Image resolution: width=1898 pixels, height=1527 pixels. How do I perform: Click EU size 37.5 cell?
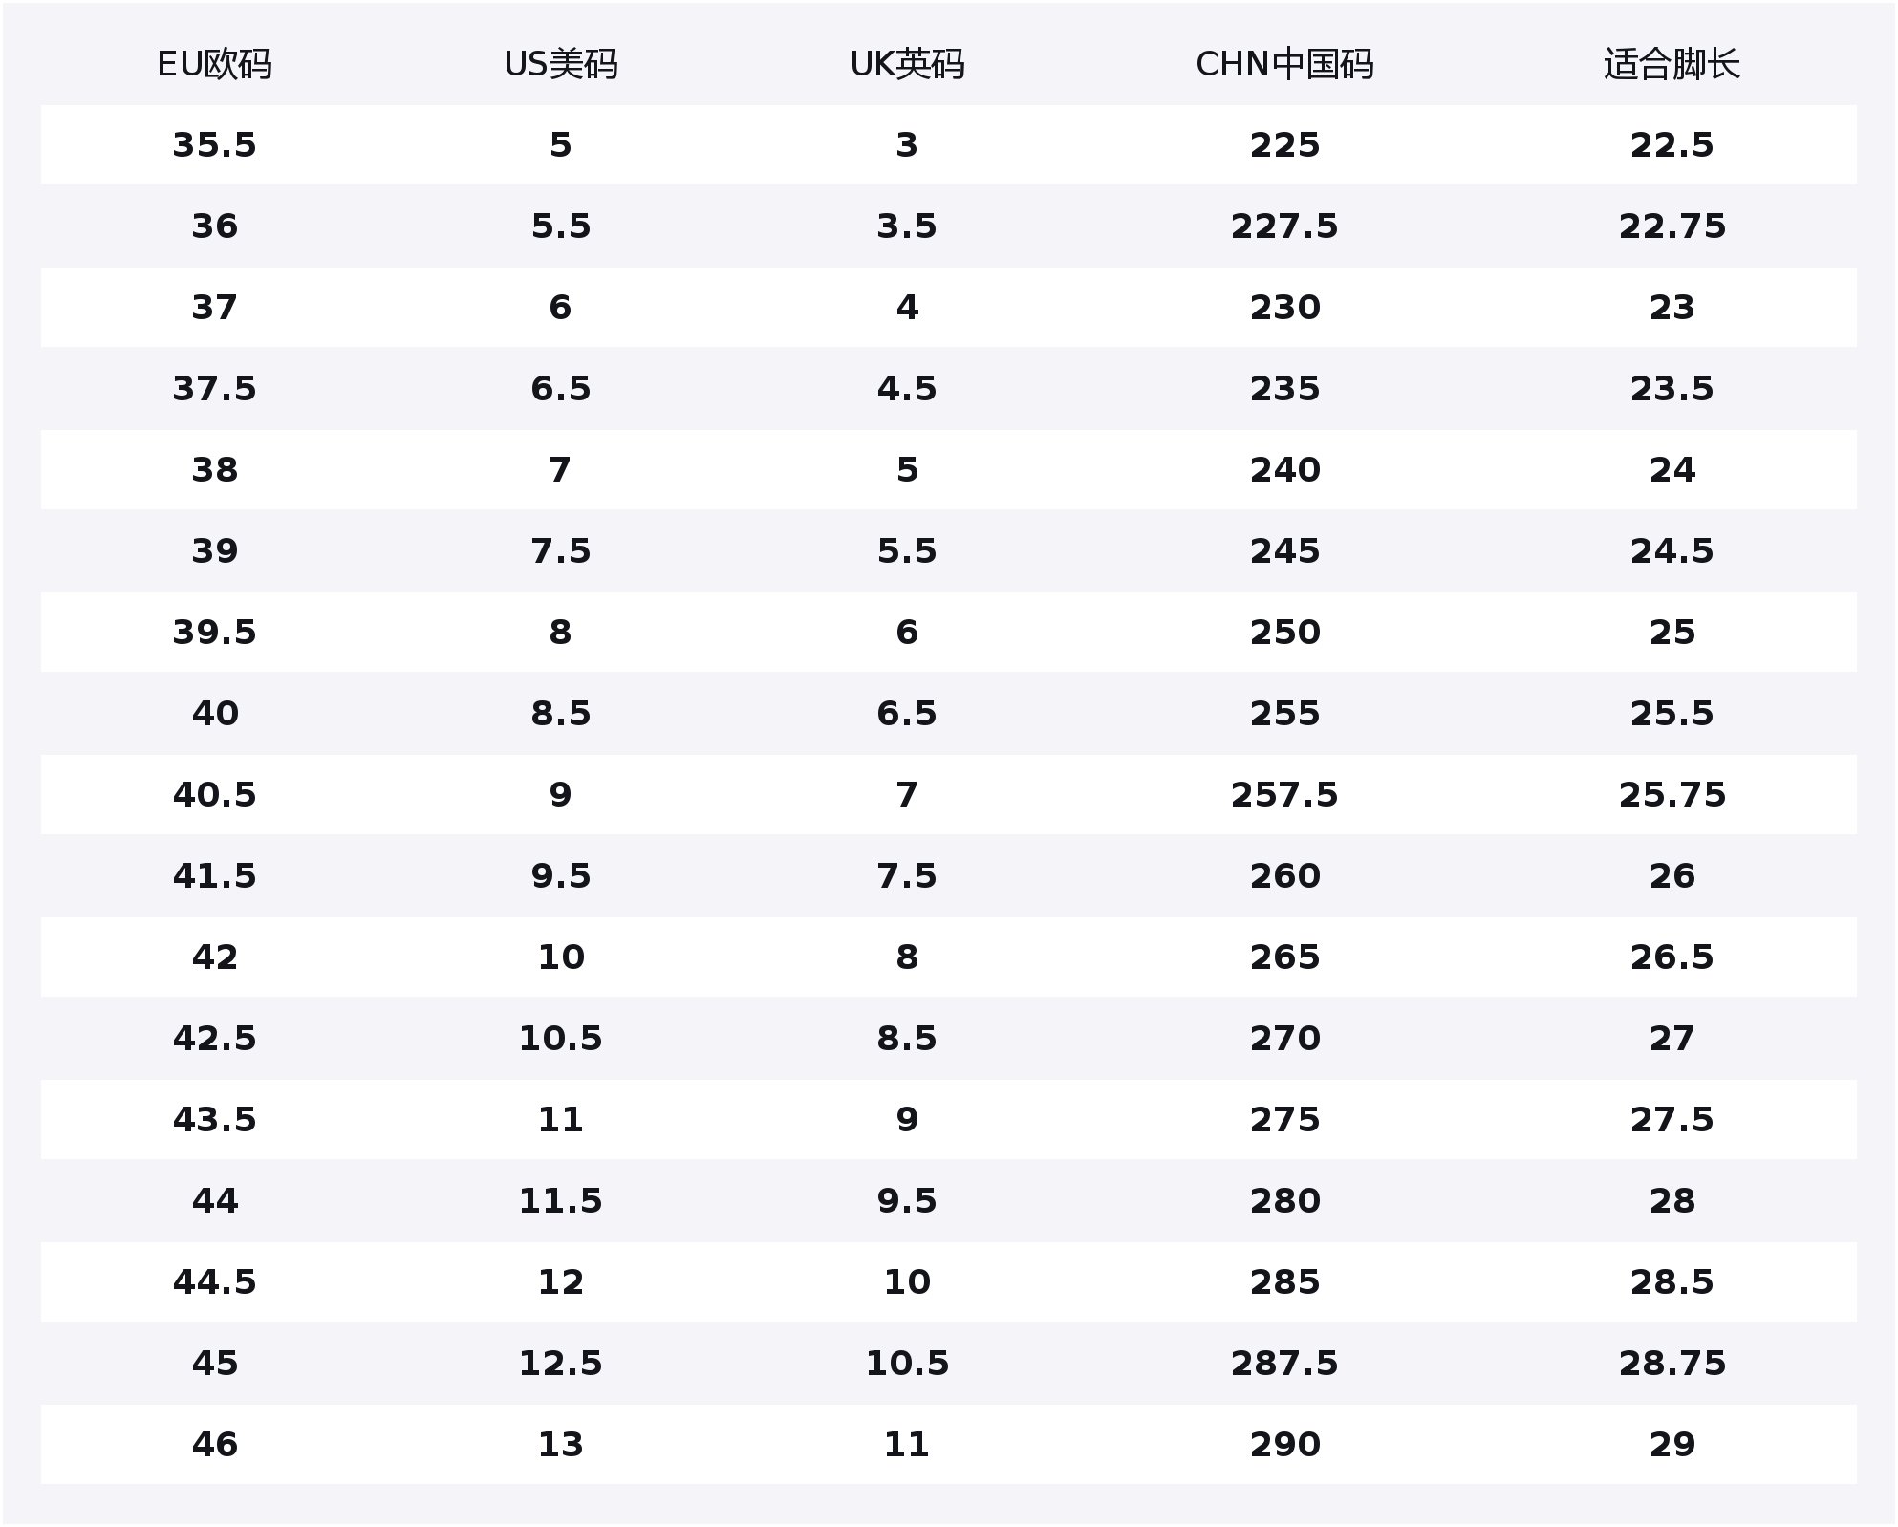pyautogui.click(x=214, y=389)
